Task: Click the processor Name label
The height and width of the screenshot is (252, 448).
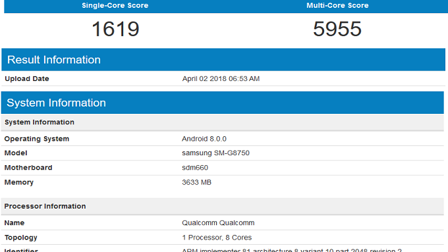Action: pyautogui.click(x=14, y=223)
